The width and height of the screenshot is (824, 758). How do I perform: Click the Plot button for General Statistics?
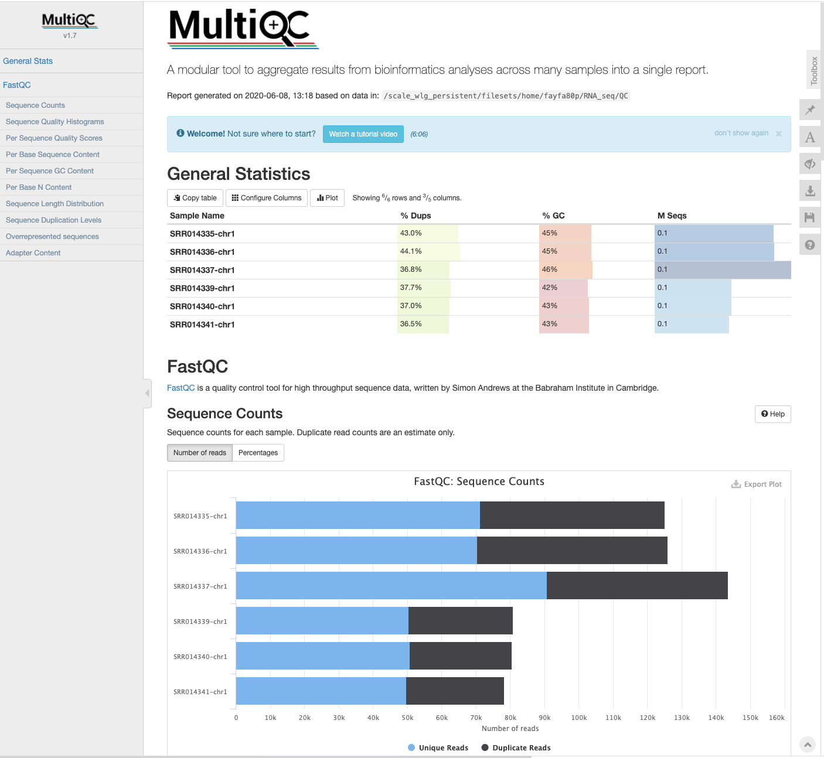(x=328, y=198)
